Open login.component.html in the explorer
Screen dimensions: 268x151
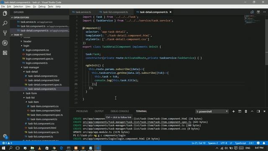tap(38, 54)
